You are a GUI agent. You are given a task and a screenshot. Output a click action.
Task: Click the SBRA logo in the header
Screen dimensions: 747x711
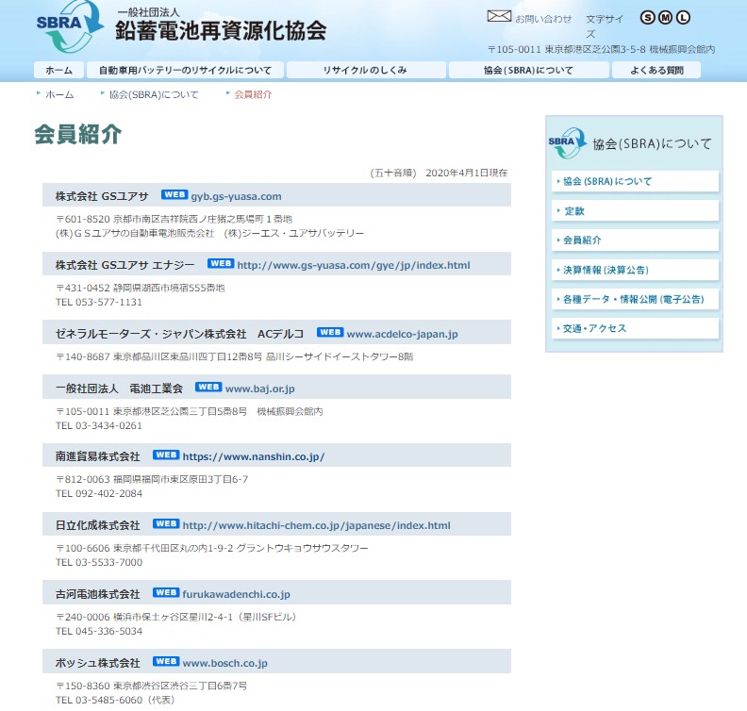click(70, 26)
